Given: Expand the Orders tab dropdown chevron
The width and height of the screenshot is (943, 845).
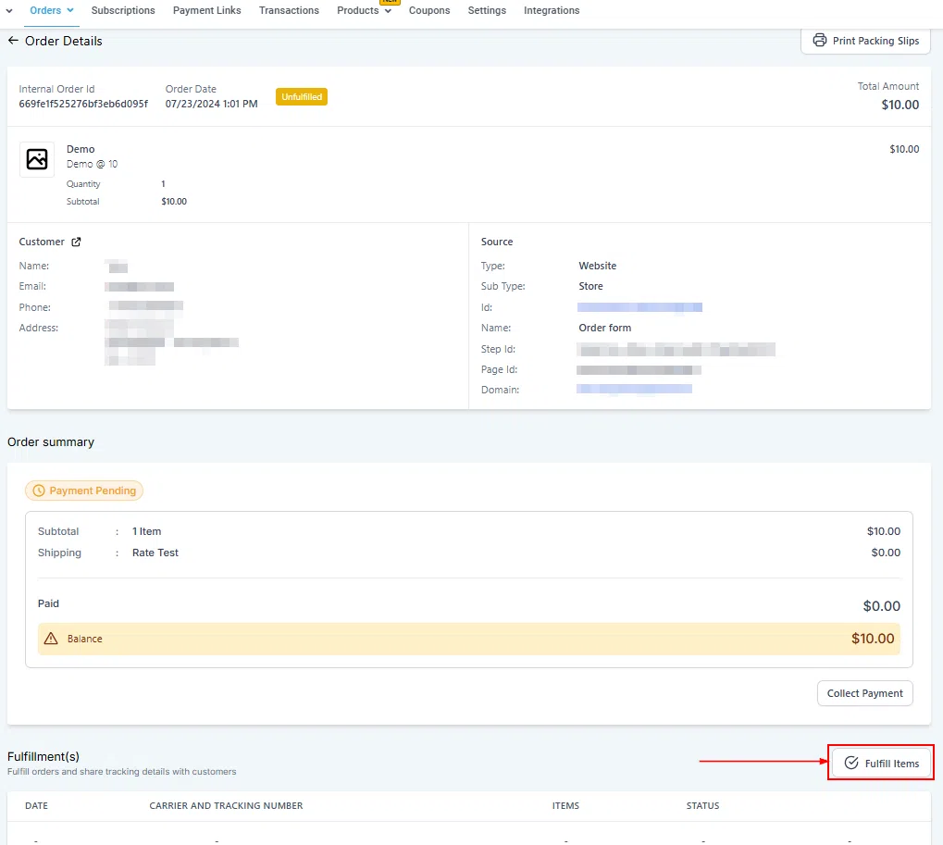Looking at the screenshot, I should coord(70,10).
